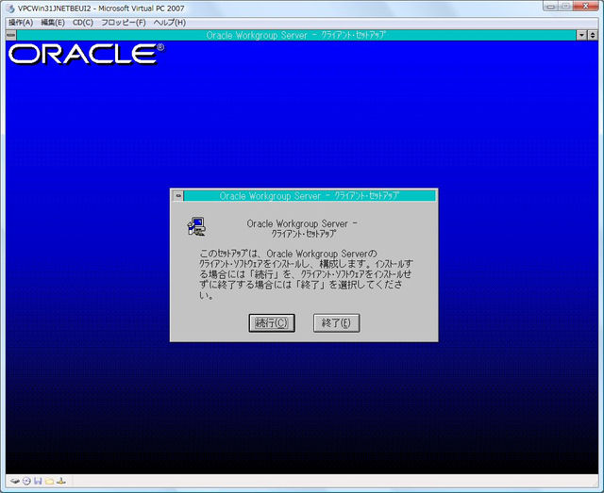Open the 編集(E) menu
604x493 pixels.
point(53,23)
